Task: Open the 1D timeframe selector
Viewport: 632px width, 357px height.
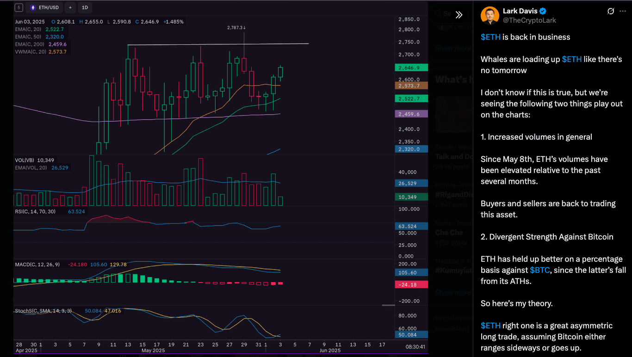Action: coord(85,8)
